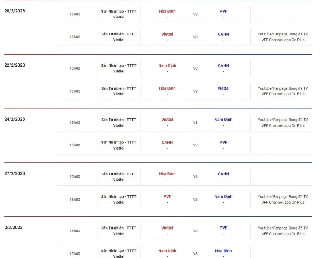Open away team Hòa Bình in the 2/3 match
Image resolution: width=324 pixels, height=258 pixels.
click(223, 251)
